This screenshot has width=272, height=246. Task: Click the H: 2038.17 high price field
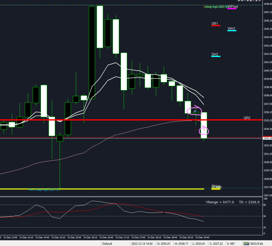coord(181,243)
